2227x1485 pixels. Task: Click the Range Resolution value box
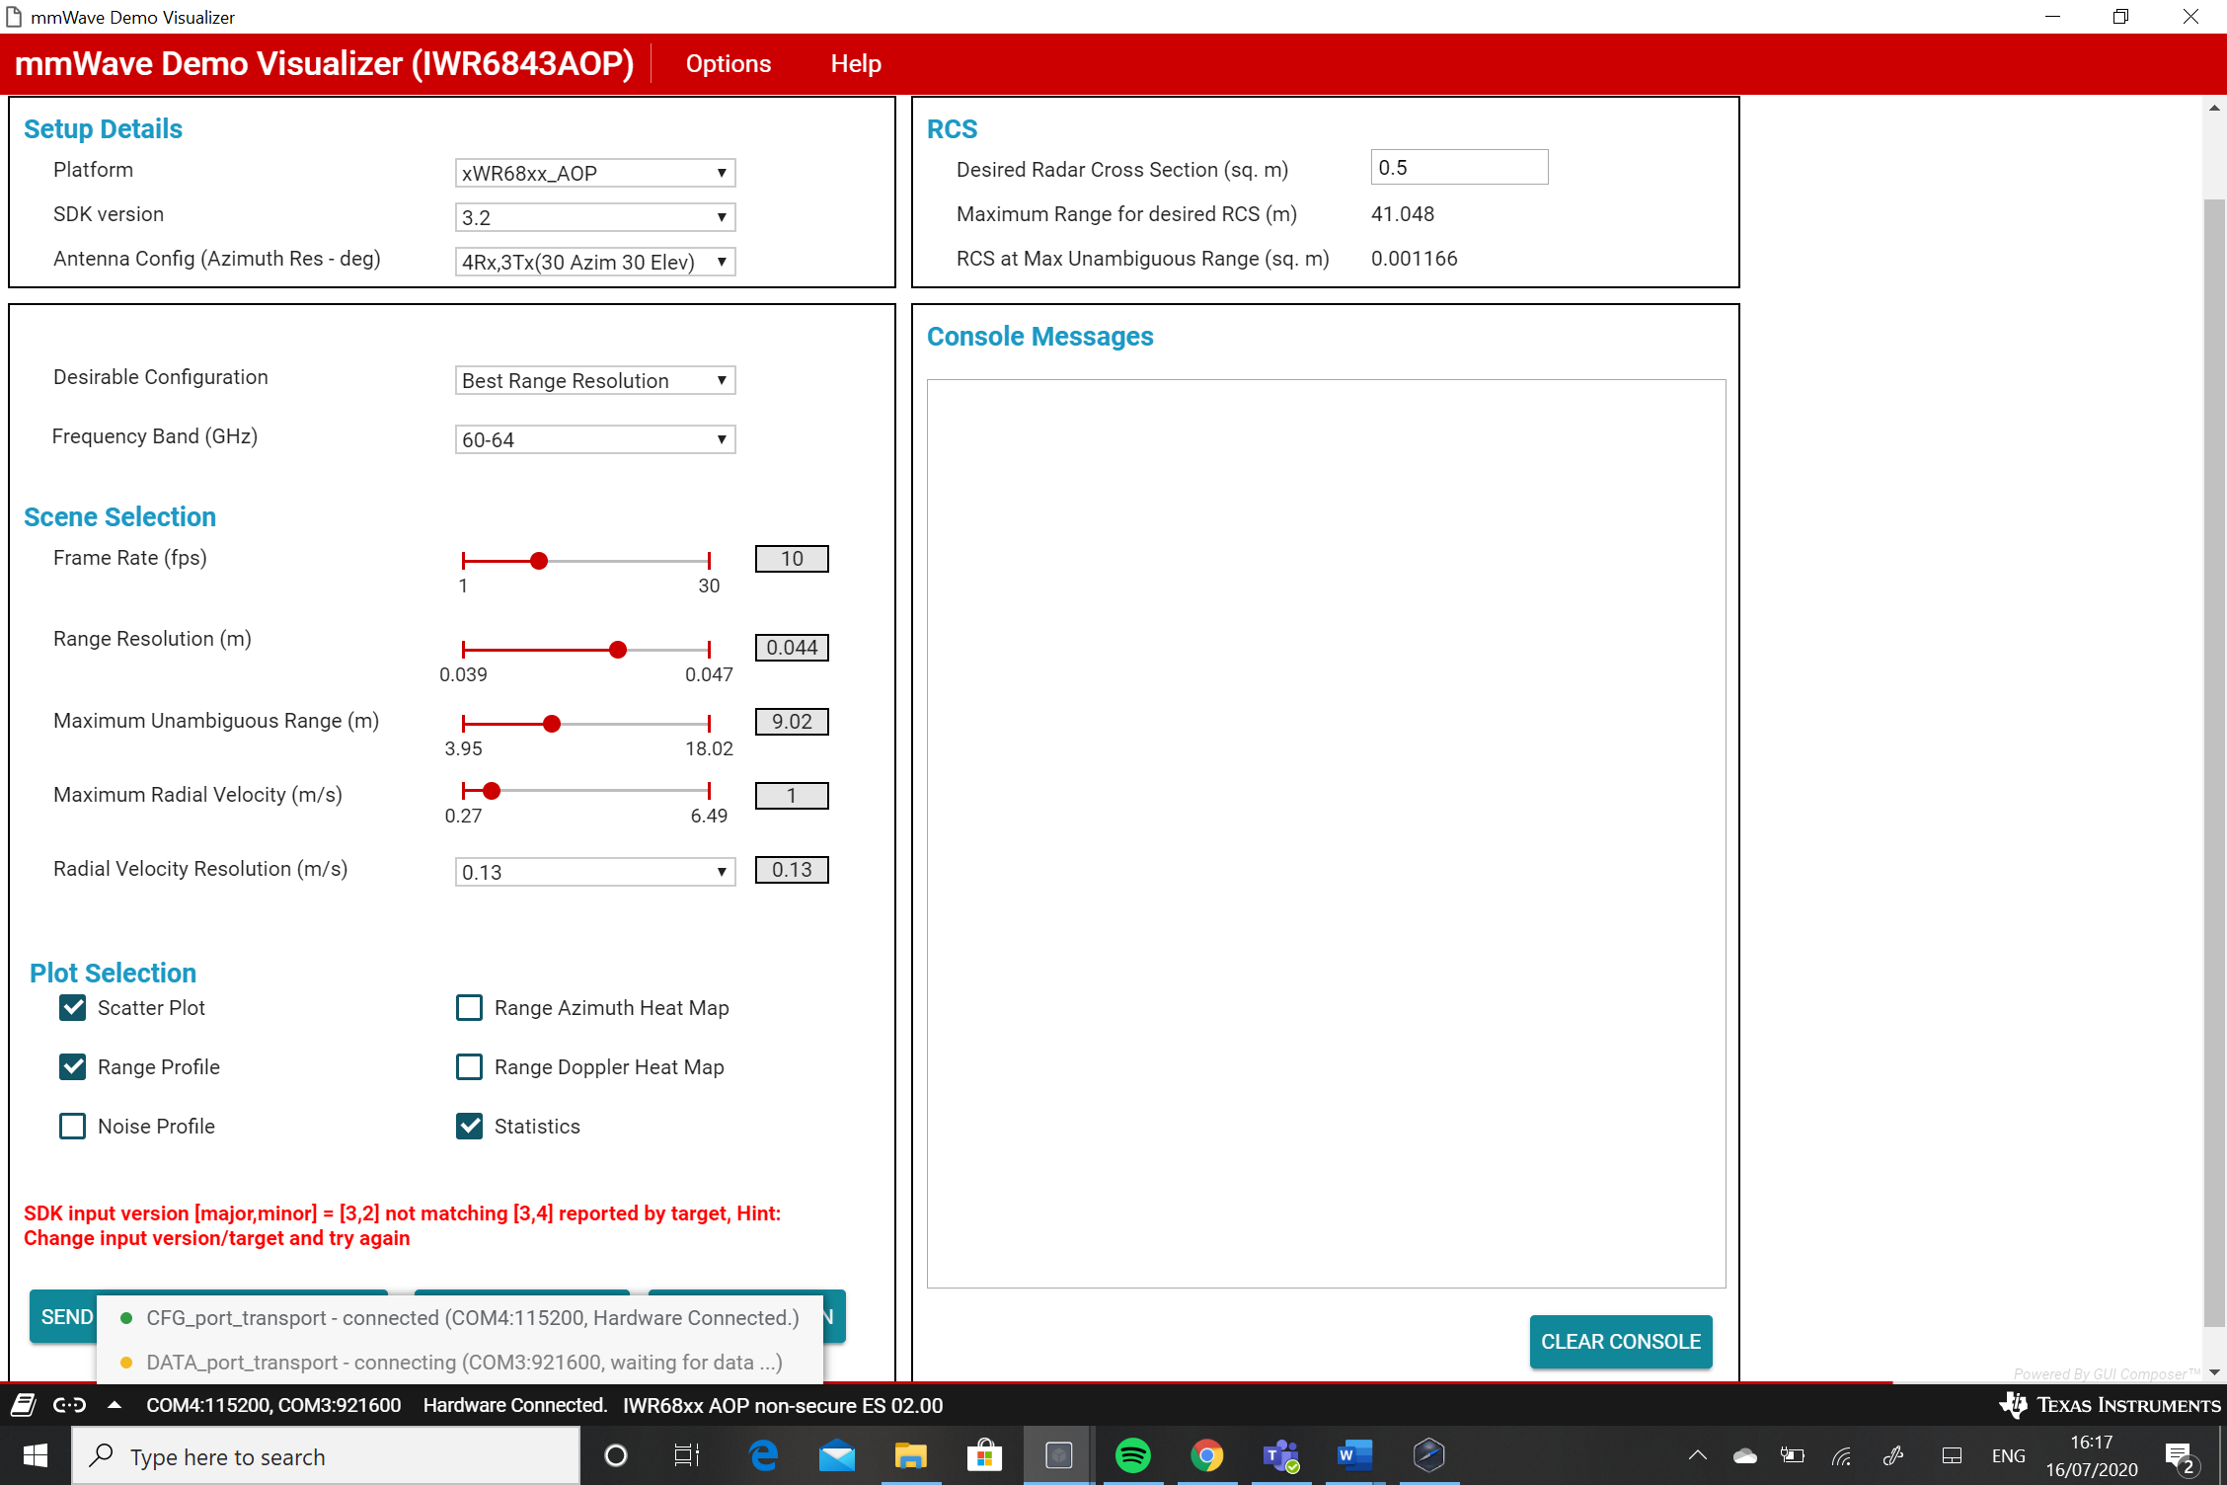(792, 648)
